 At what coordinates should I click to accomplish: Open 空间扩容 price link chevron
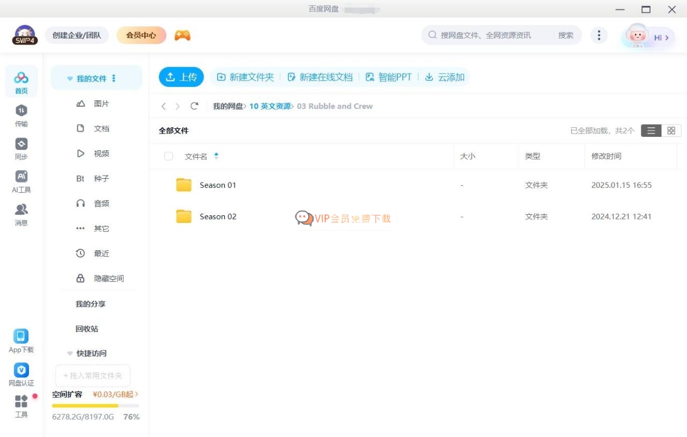coord(136,394)
